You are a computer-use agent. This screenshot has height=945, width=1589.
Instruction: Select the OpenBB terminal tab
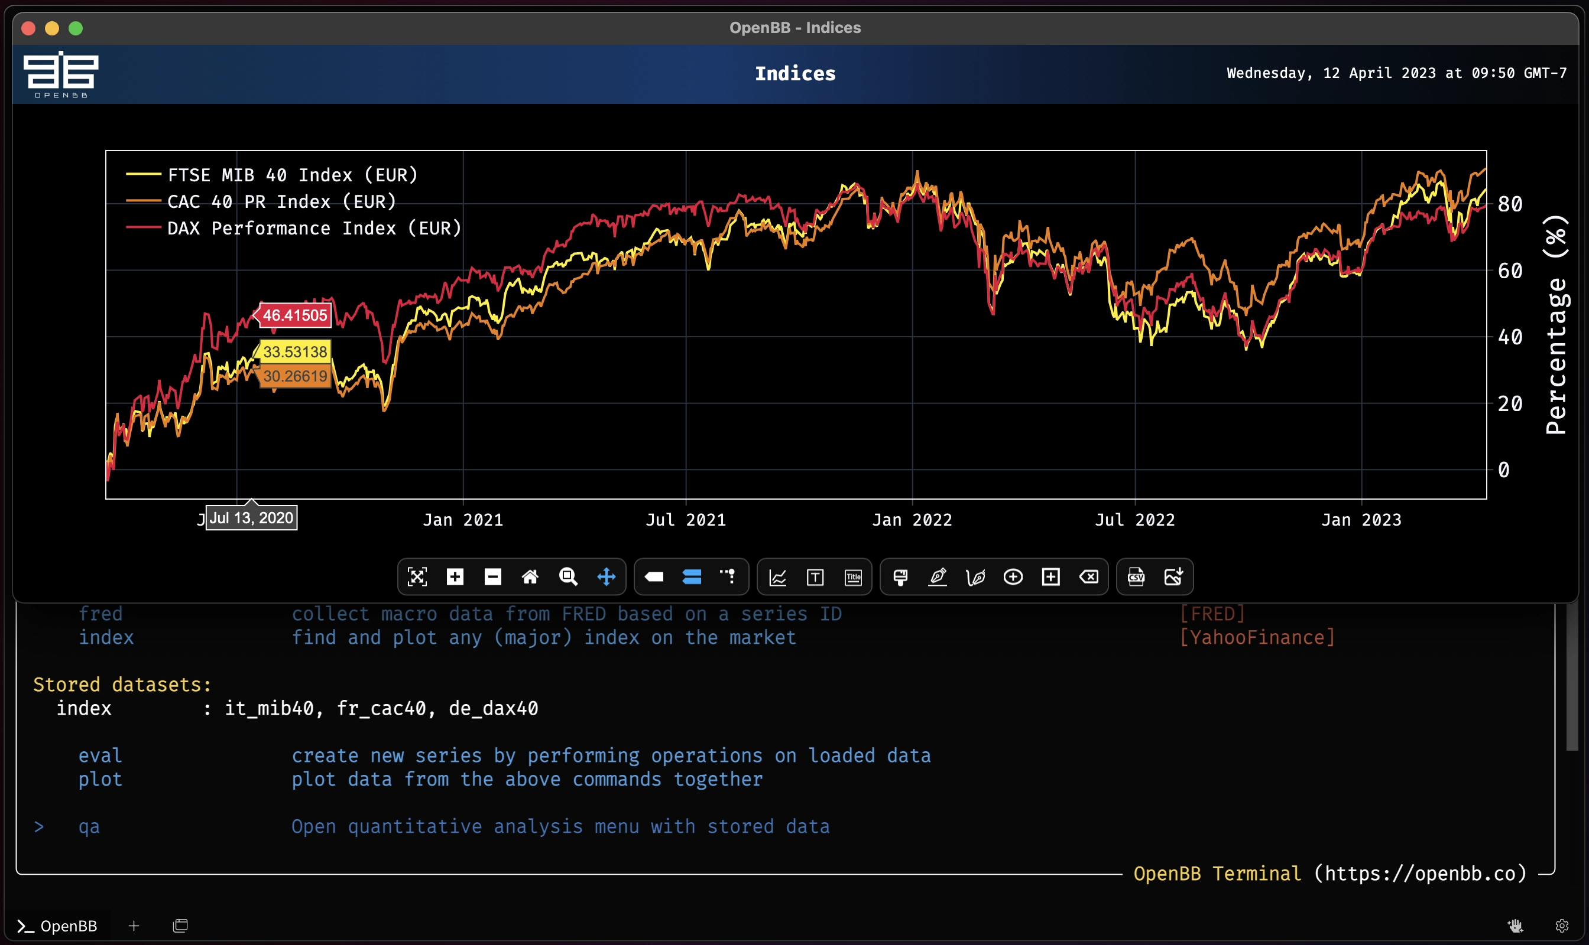click(x=57, y=926)
